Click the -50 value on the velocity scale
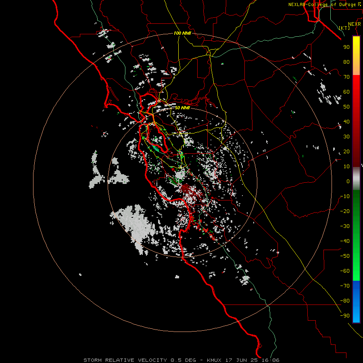The width and height of the screenshot is (363, 363). (x=345, y=256)
